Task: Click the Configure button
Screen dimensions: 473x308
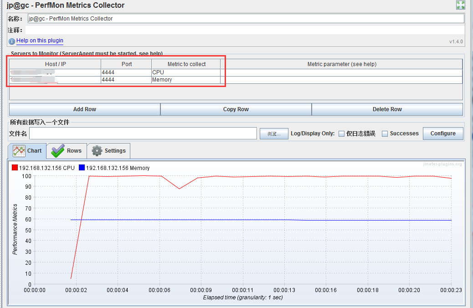Action: (443, 133)
